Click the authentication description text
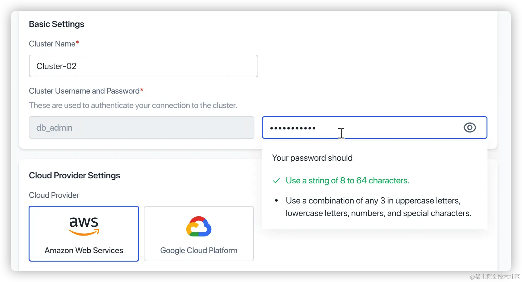 [x=133, y=105]
